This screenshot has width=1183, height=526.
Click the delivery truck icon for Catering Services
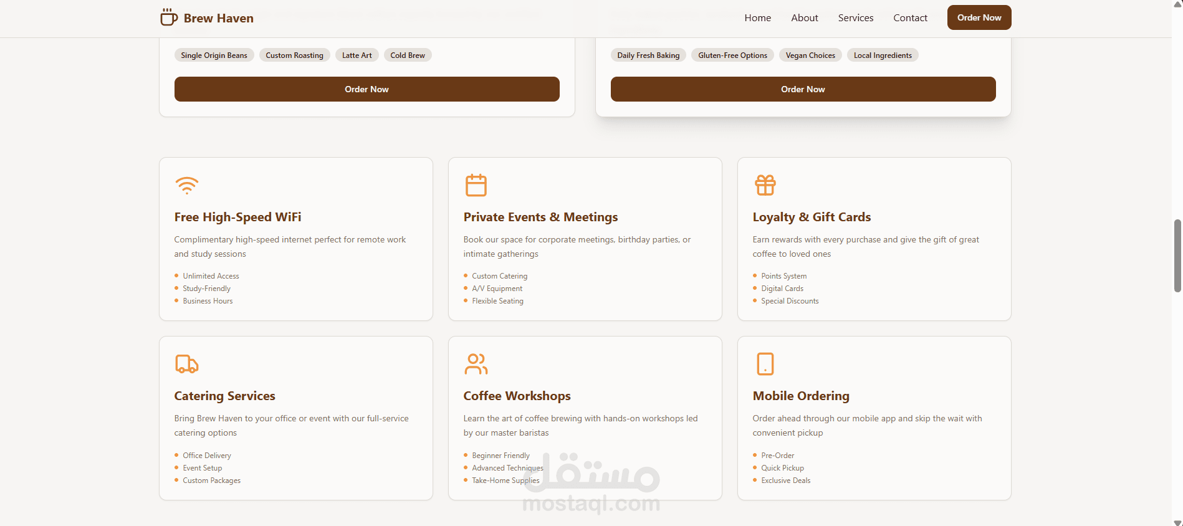(186, 364)
